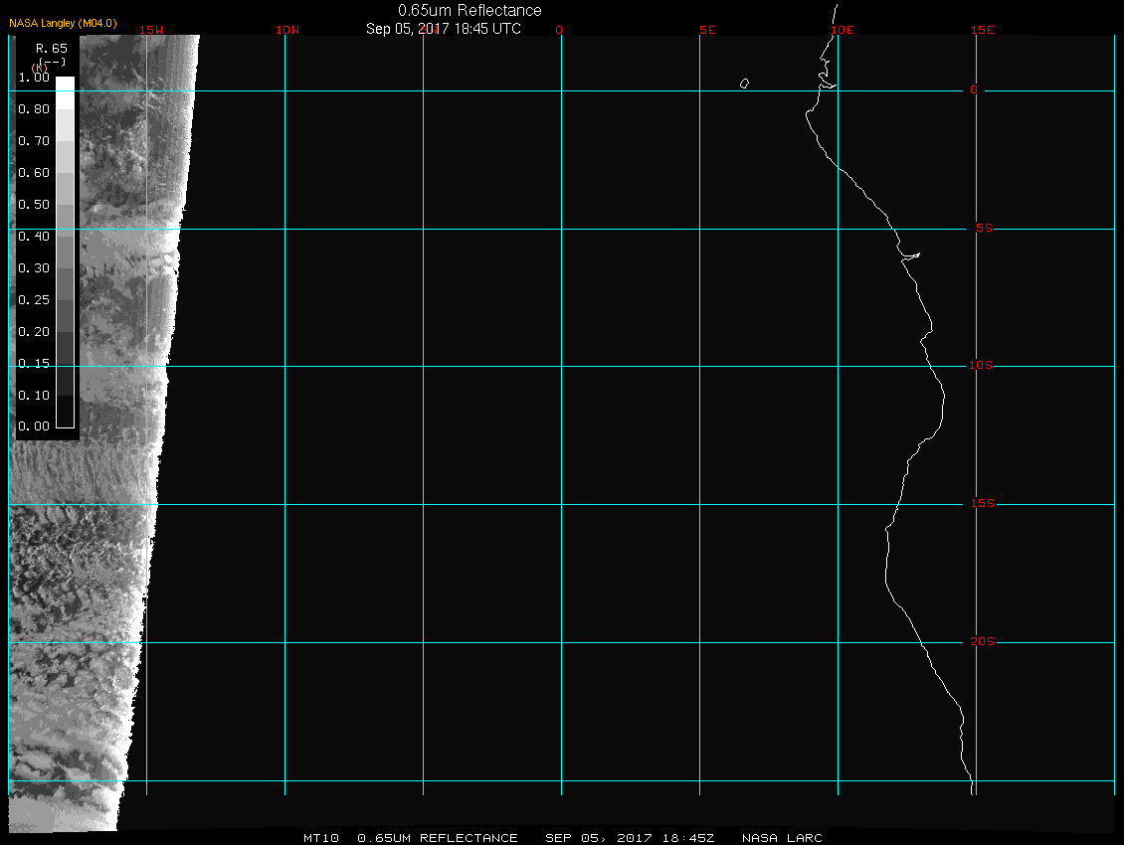
Task: Click the 1.00 colorbar value
Action: [34, 78]
